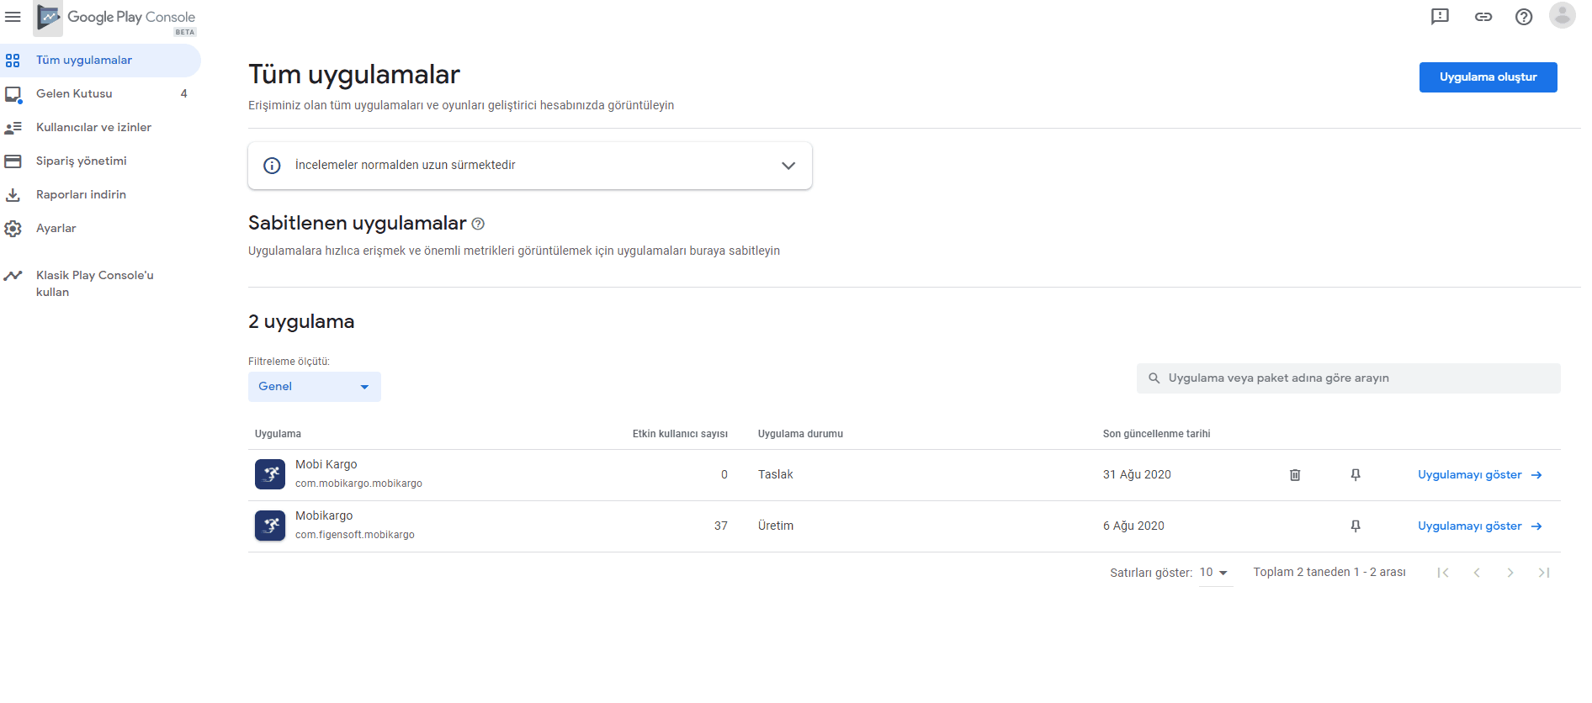Click the Ayarlar gear icon
This screenshot has width=1592, height=703.
[x=13, y=229]
